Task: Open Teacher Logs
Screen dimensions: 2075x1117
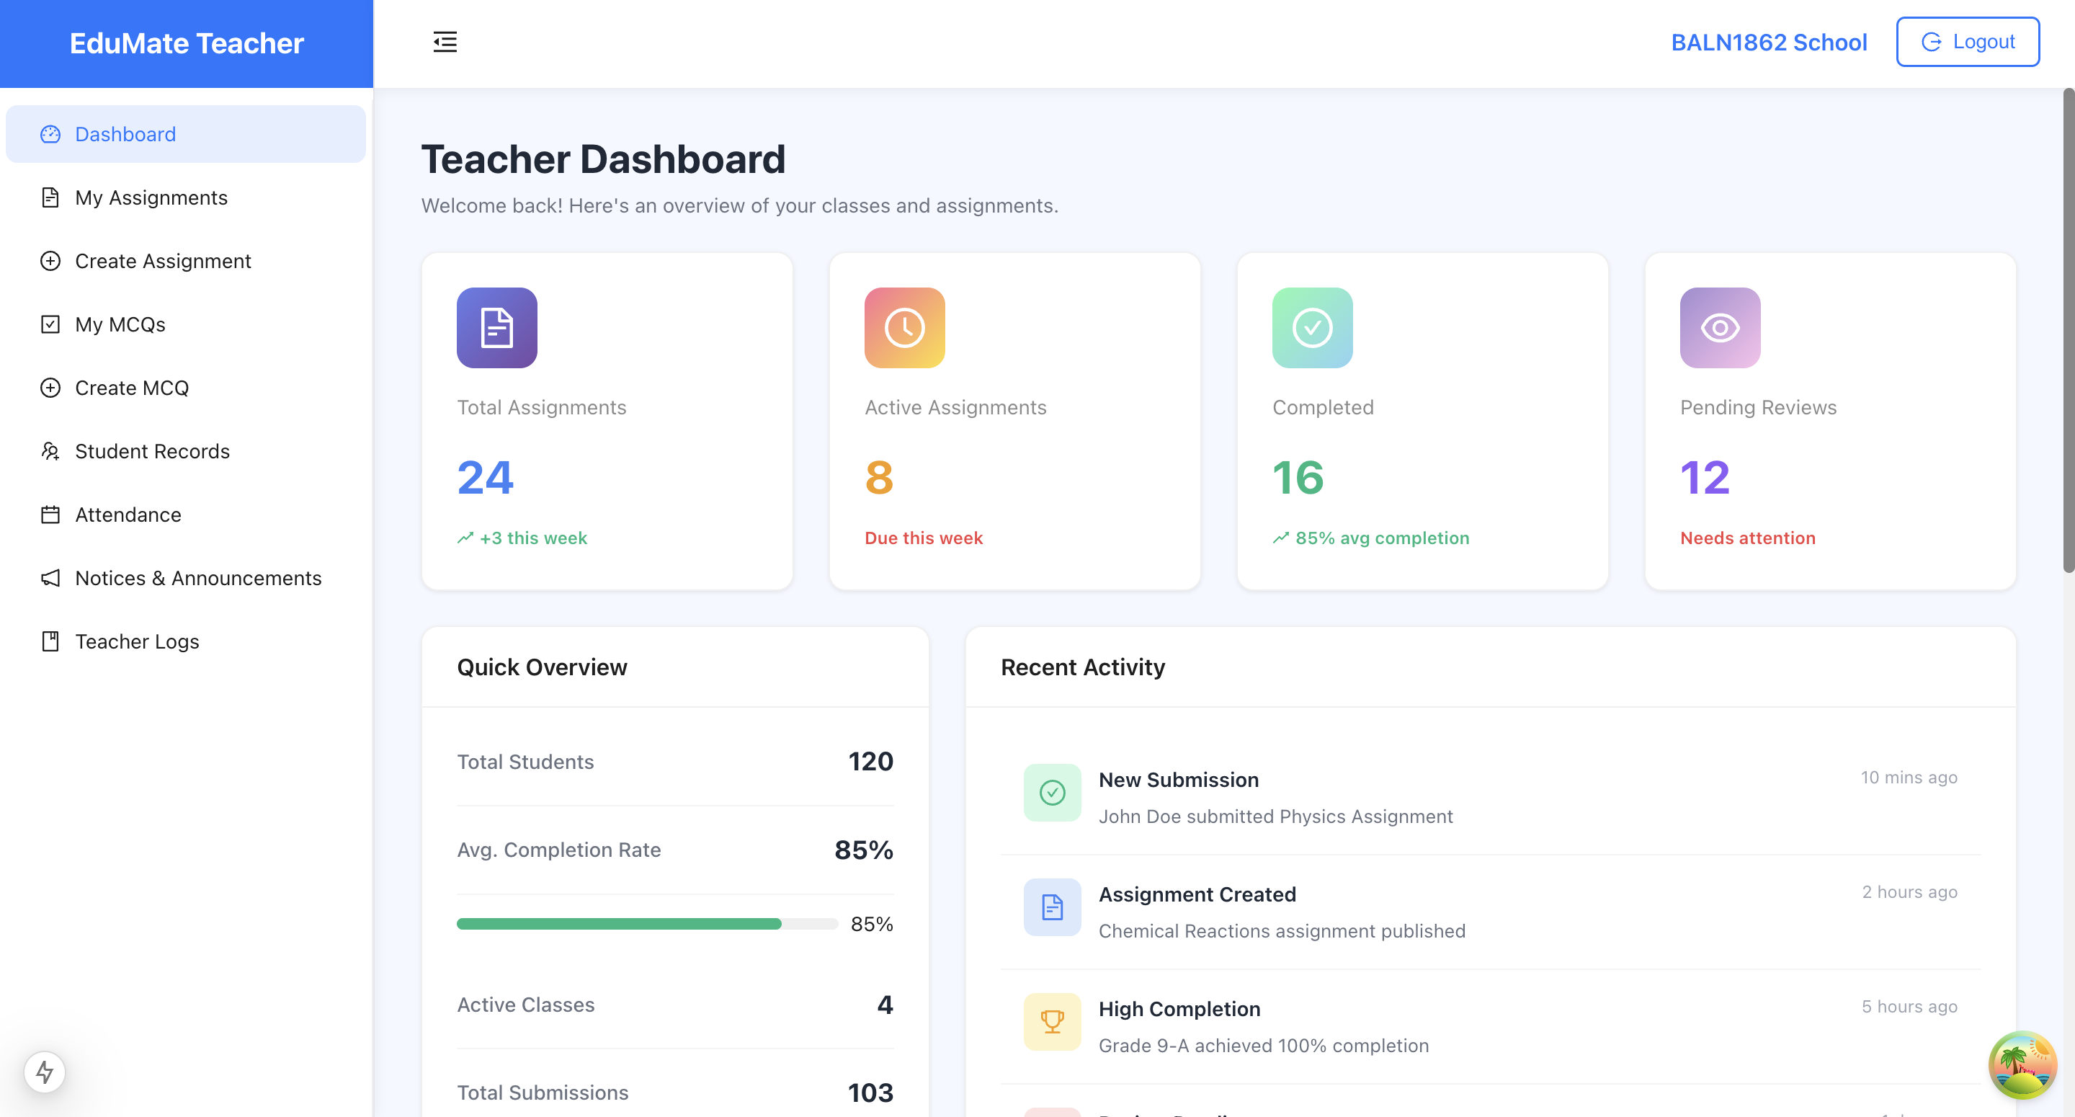Action: (x=137, y=641)
